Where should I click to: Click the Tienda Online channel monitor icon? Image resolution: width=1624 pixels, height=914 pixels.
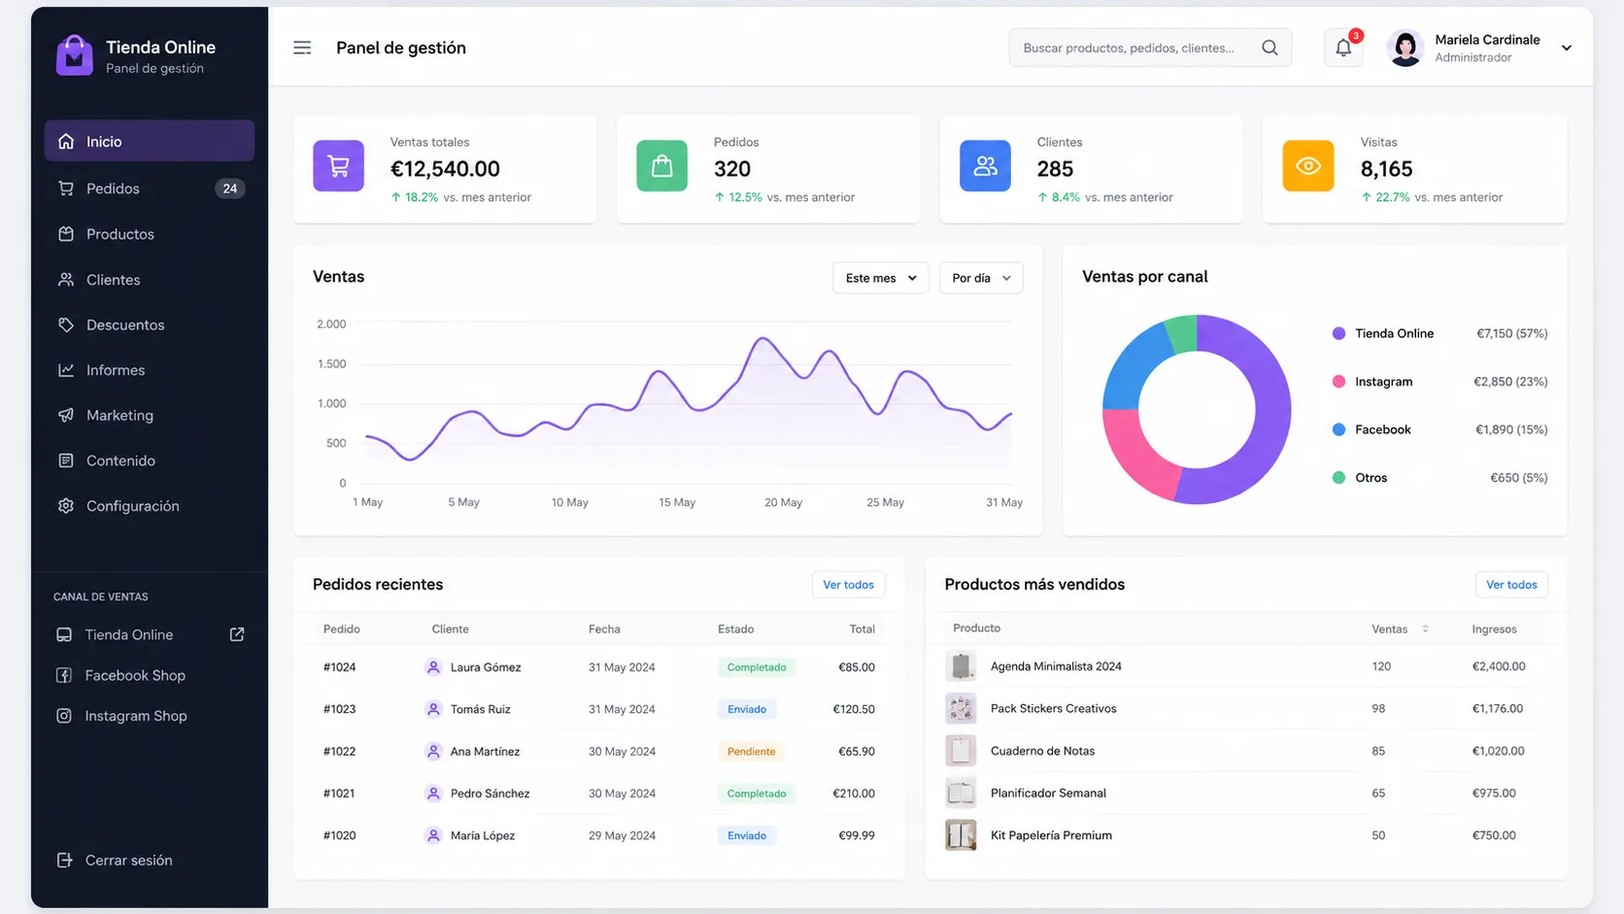[x=64, y=634]
